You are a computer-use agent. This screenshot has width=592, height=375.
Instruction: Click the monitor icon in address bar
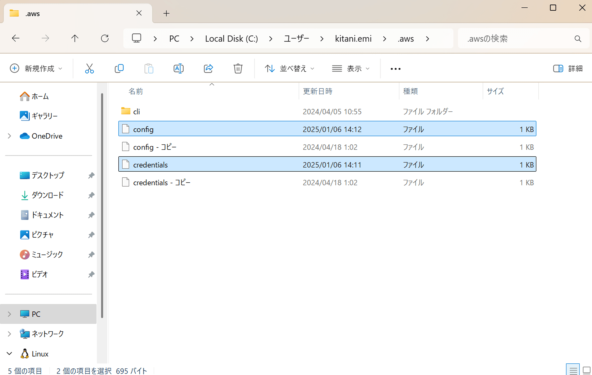pyautogui.click(x=137, y=38)
